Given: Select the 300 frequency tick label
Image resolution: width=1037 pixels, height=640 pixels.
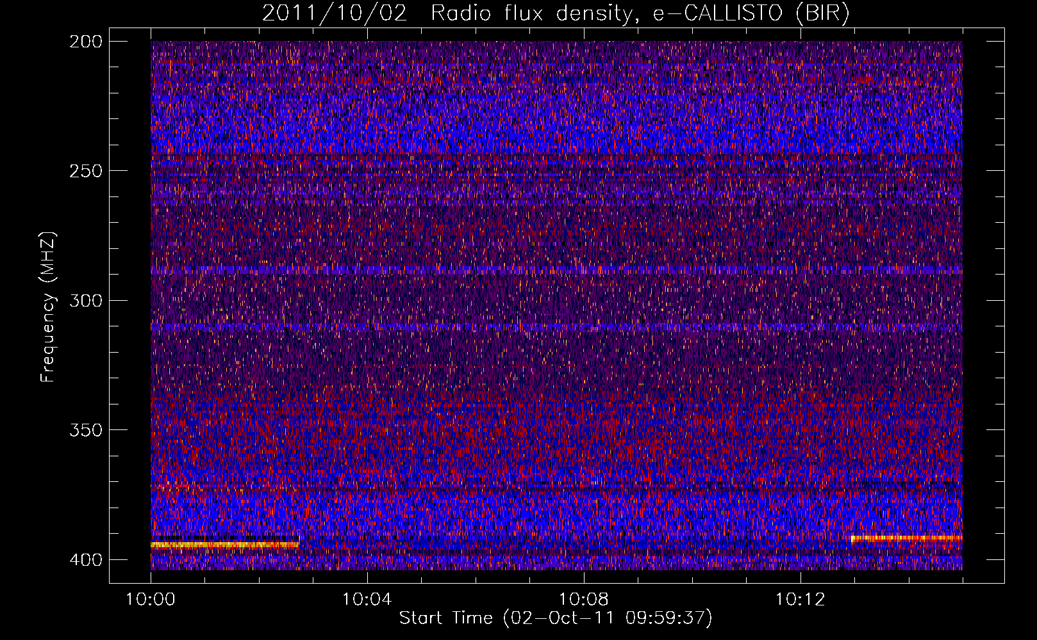Looking at the screenshot, I should click(85, 300).
